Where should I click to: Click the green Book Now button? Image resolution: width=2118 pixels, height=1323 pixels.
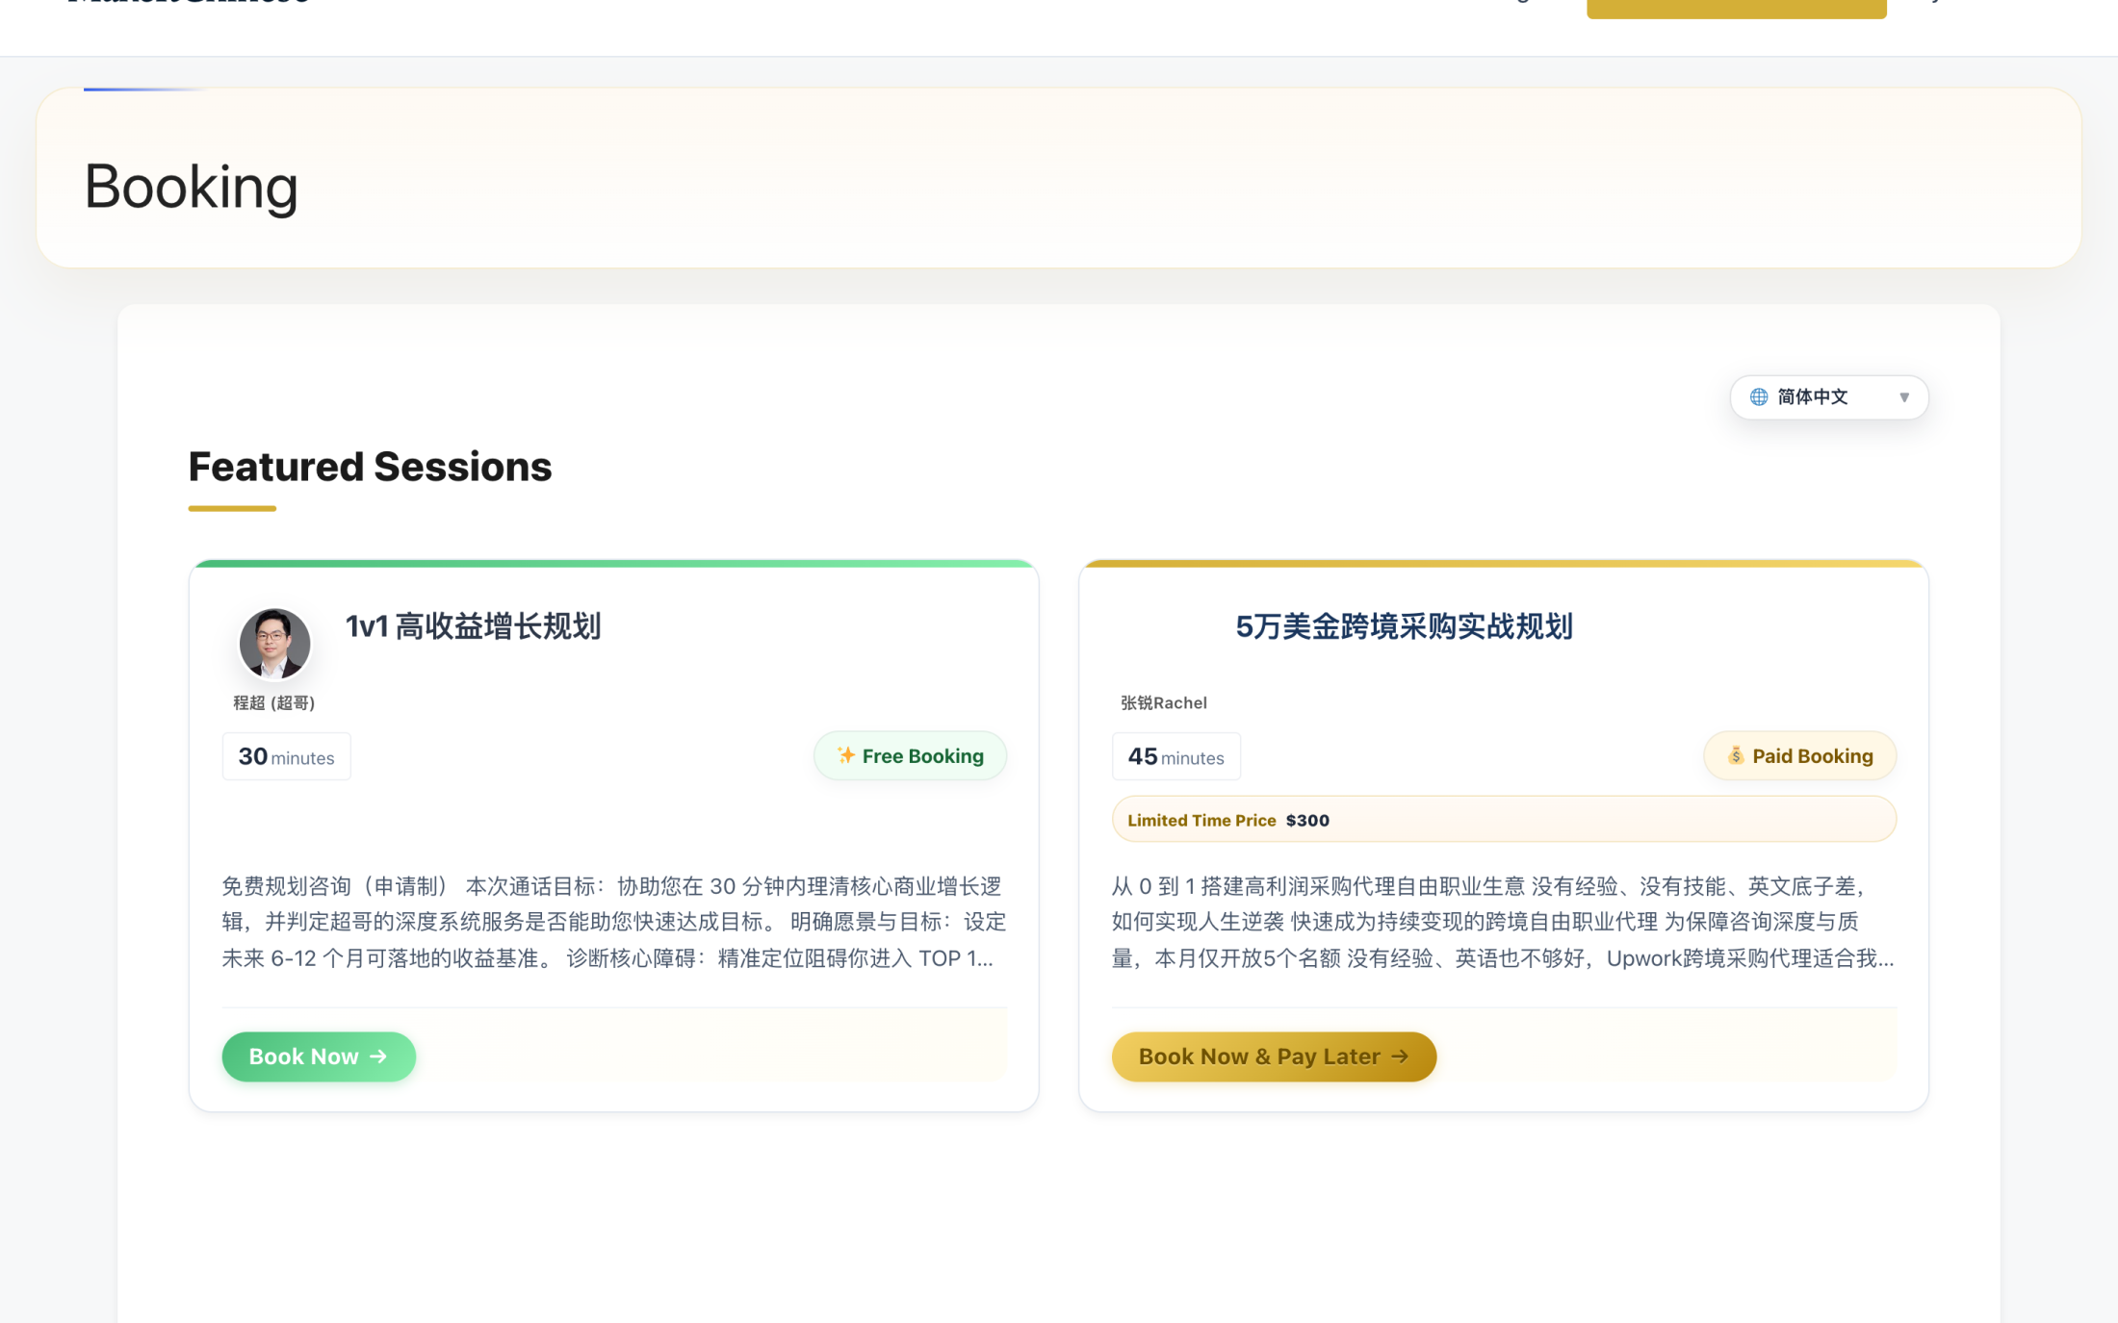click(x=319, y=1056)
